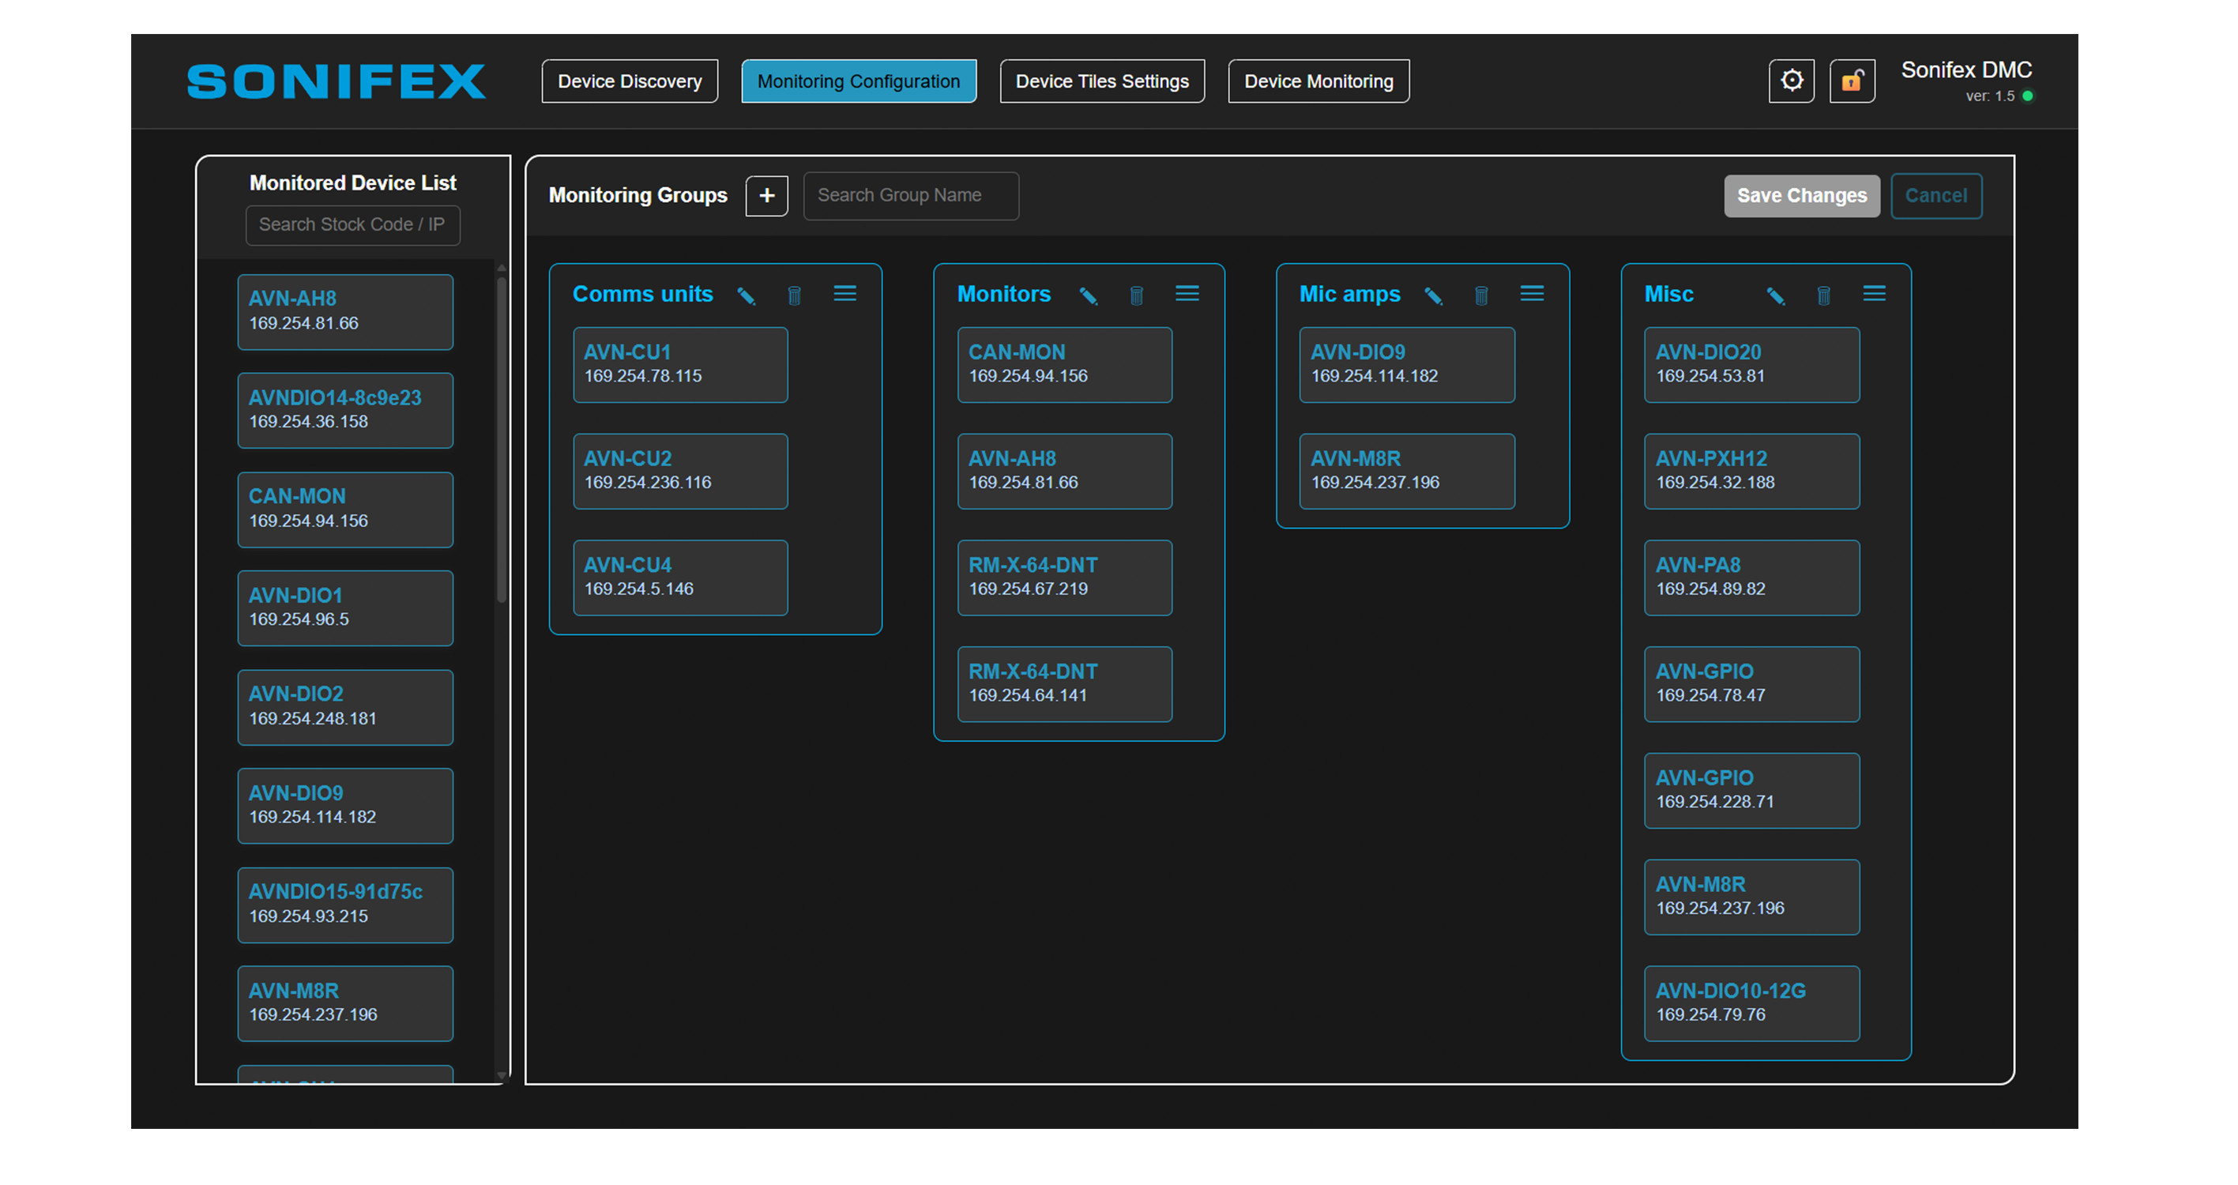The width and height of the screenshot is (2238, 1185).
Task: Select AVN-GPIO at 169.254.228.71
Action: coord(1751,790)
